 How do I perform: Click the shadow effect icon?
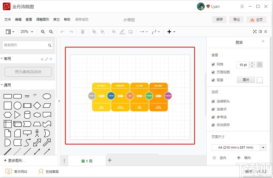(130, 32)
